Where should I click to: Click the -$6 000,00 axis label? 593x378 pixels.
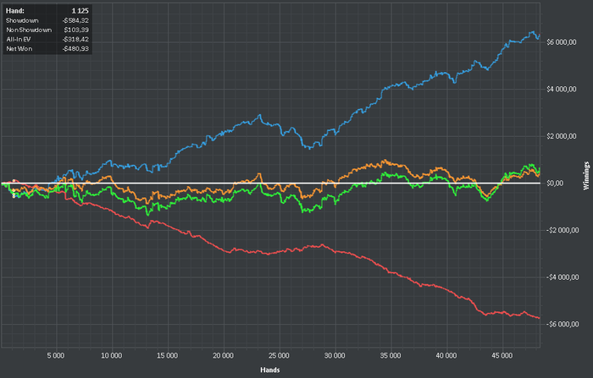563,325
